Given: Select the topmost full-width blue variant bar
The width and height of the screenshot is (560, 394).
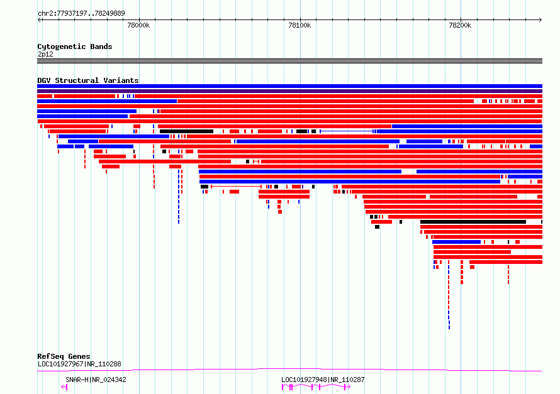Looking at the screenshot, I should 289,86.
